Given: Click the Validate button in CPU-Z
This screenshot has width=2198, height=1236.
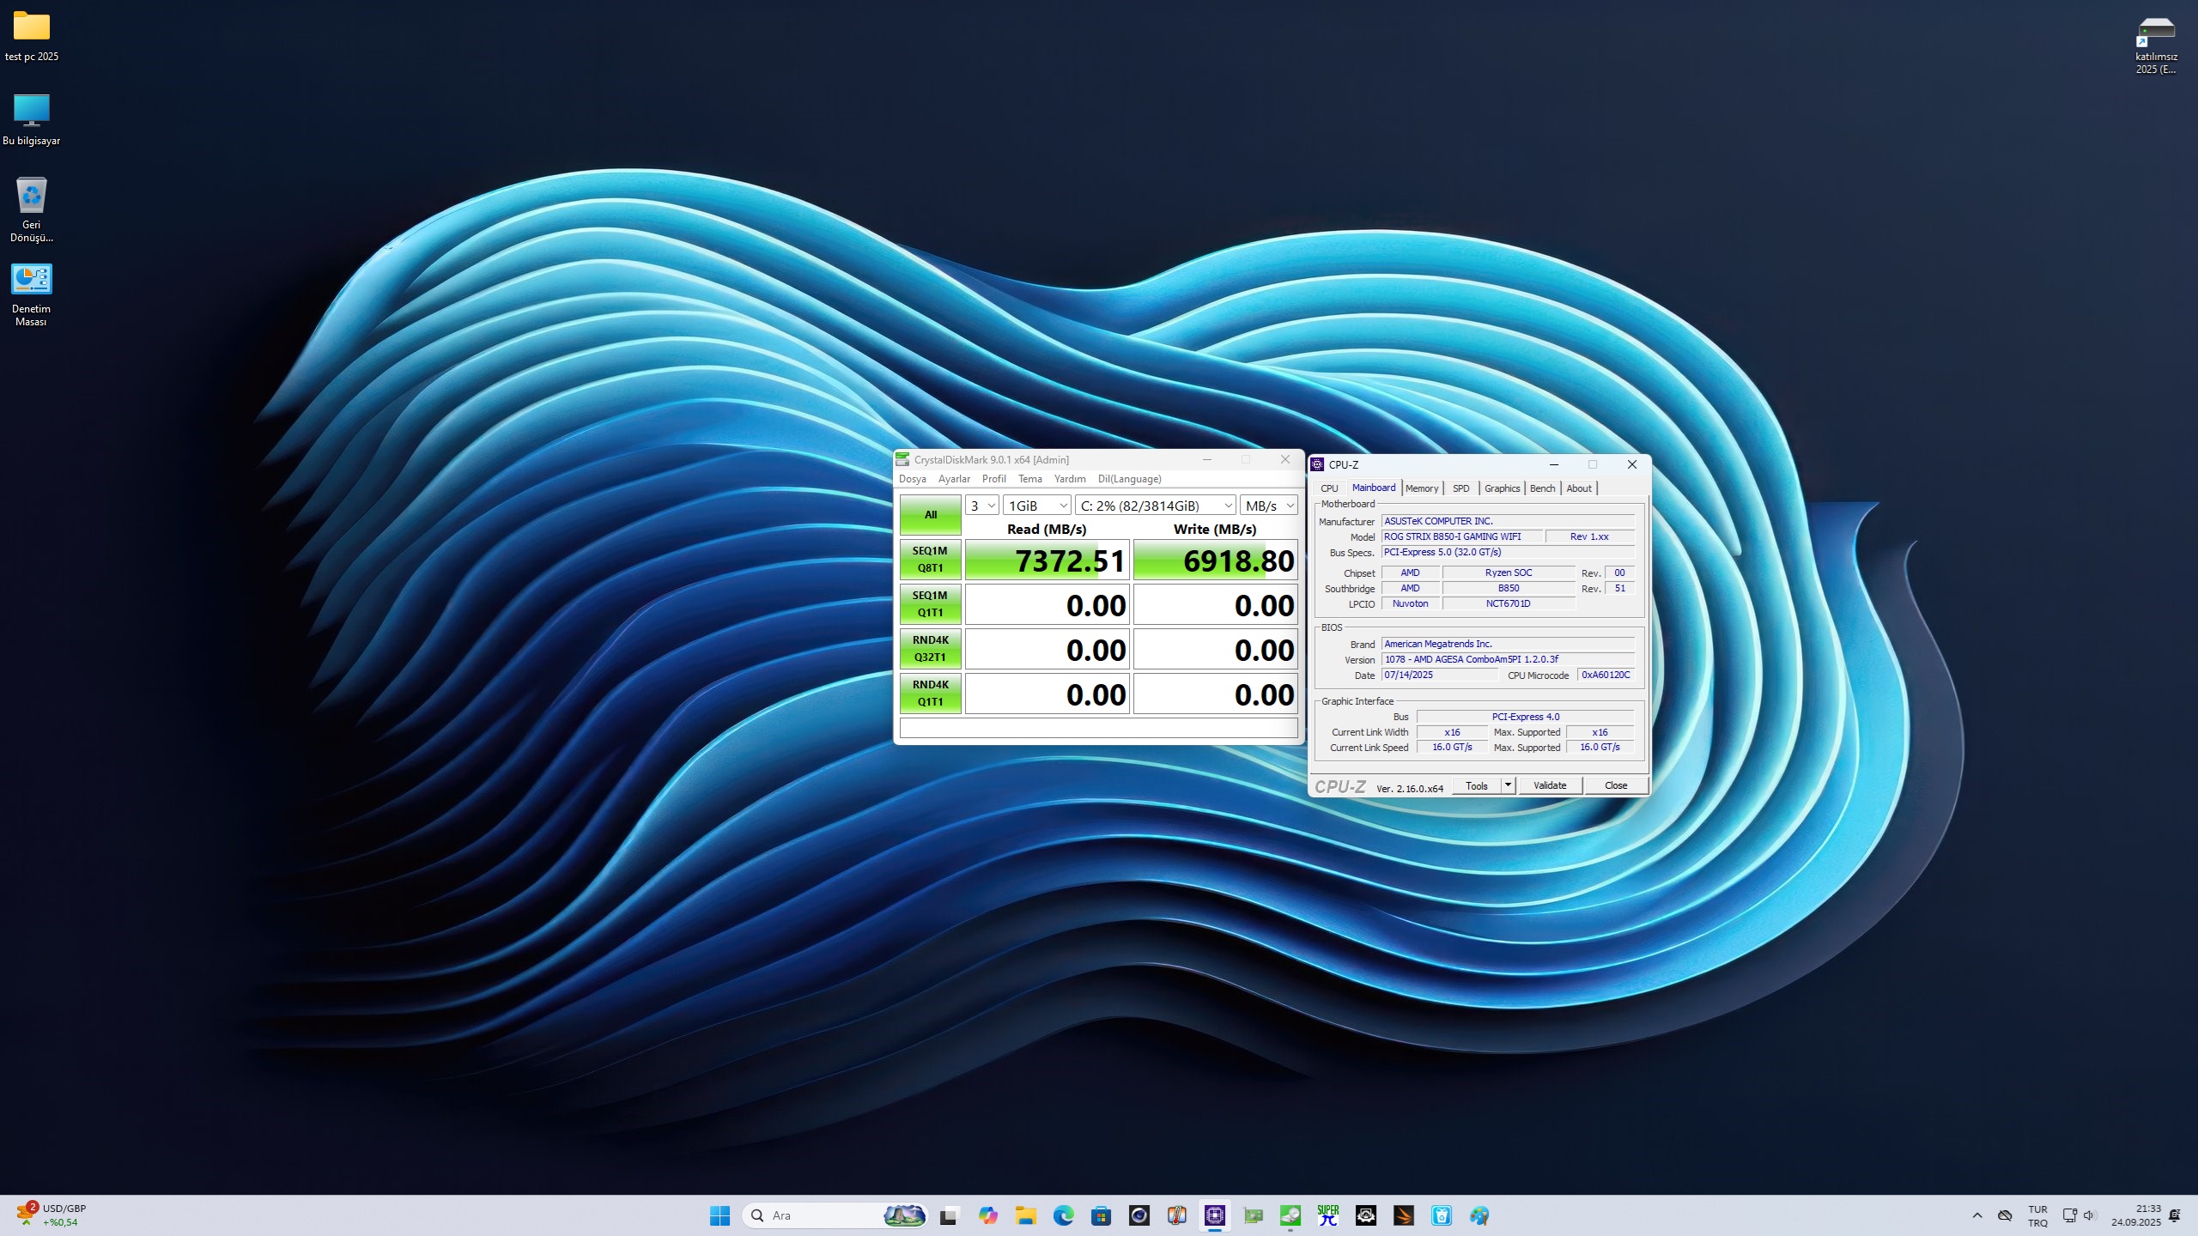Looking at the screenshot, I should (x=1549, y=785).
